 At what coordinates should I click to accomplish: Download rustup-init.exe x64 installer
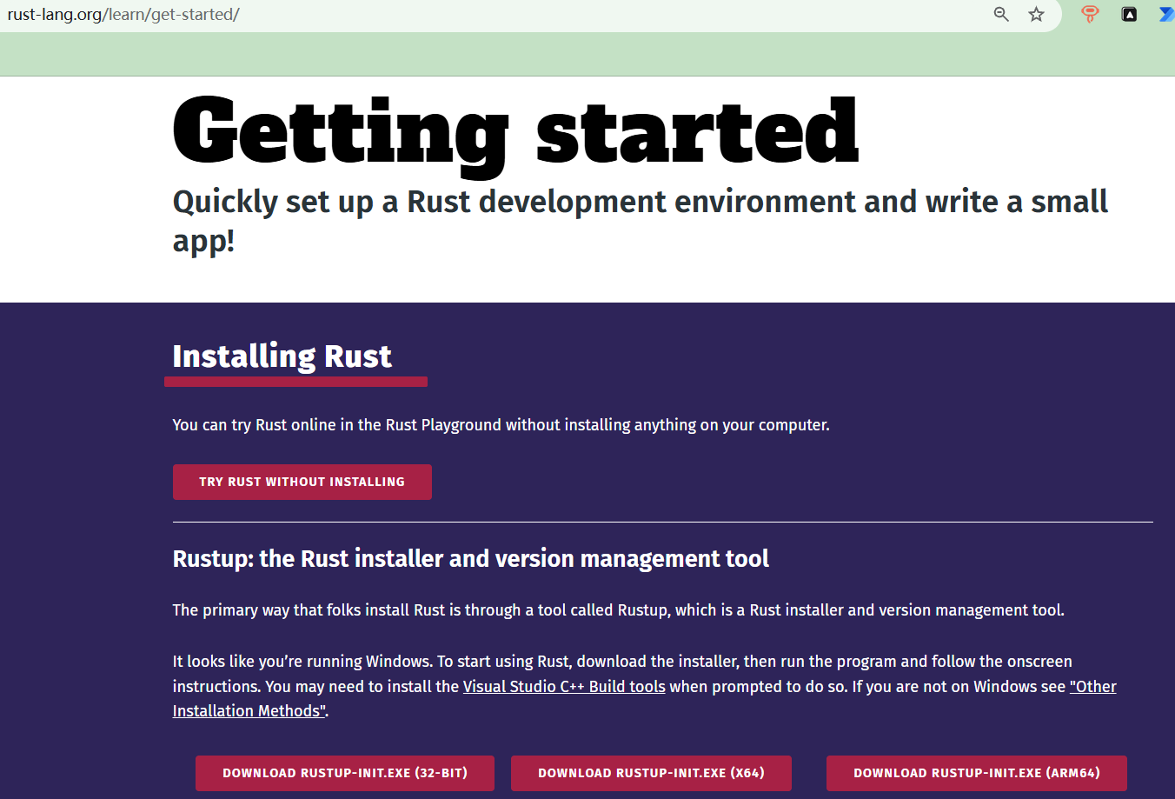click(x=651, y=773)
